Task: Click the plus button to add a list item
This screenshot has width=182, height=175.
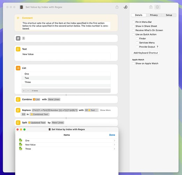Action: click(x=24, y=91)
